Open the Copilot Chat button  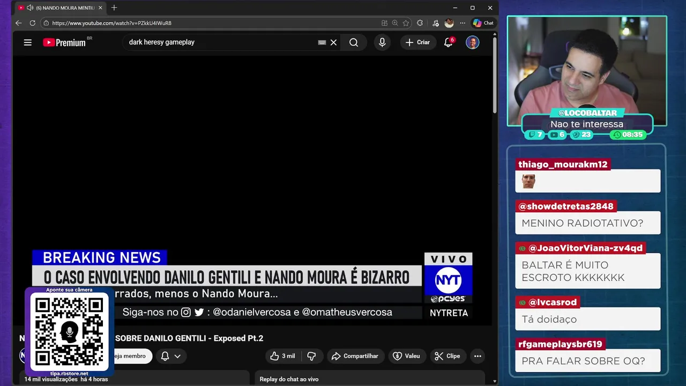coord(483,23)
